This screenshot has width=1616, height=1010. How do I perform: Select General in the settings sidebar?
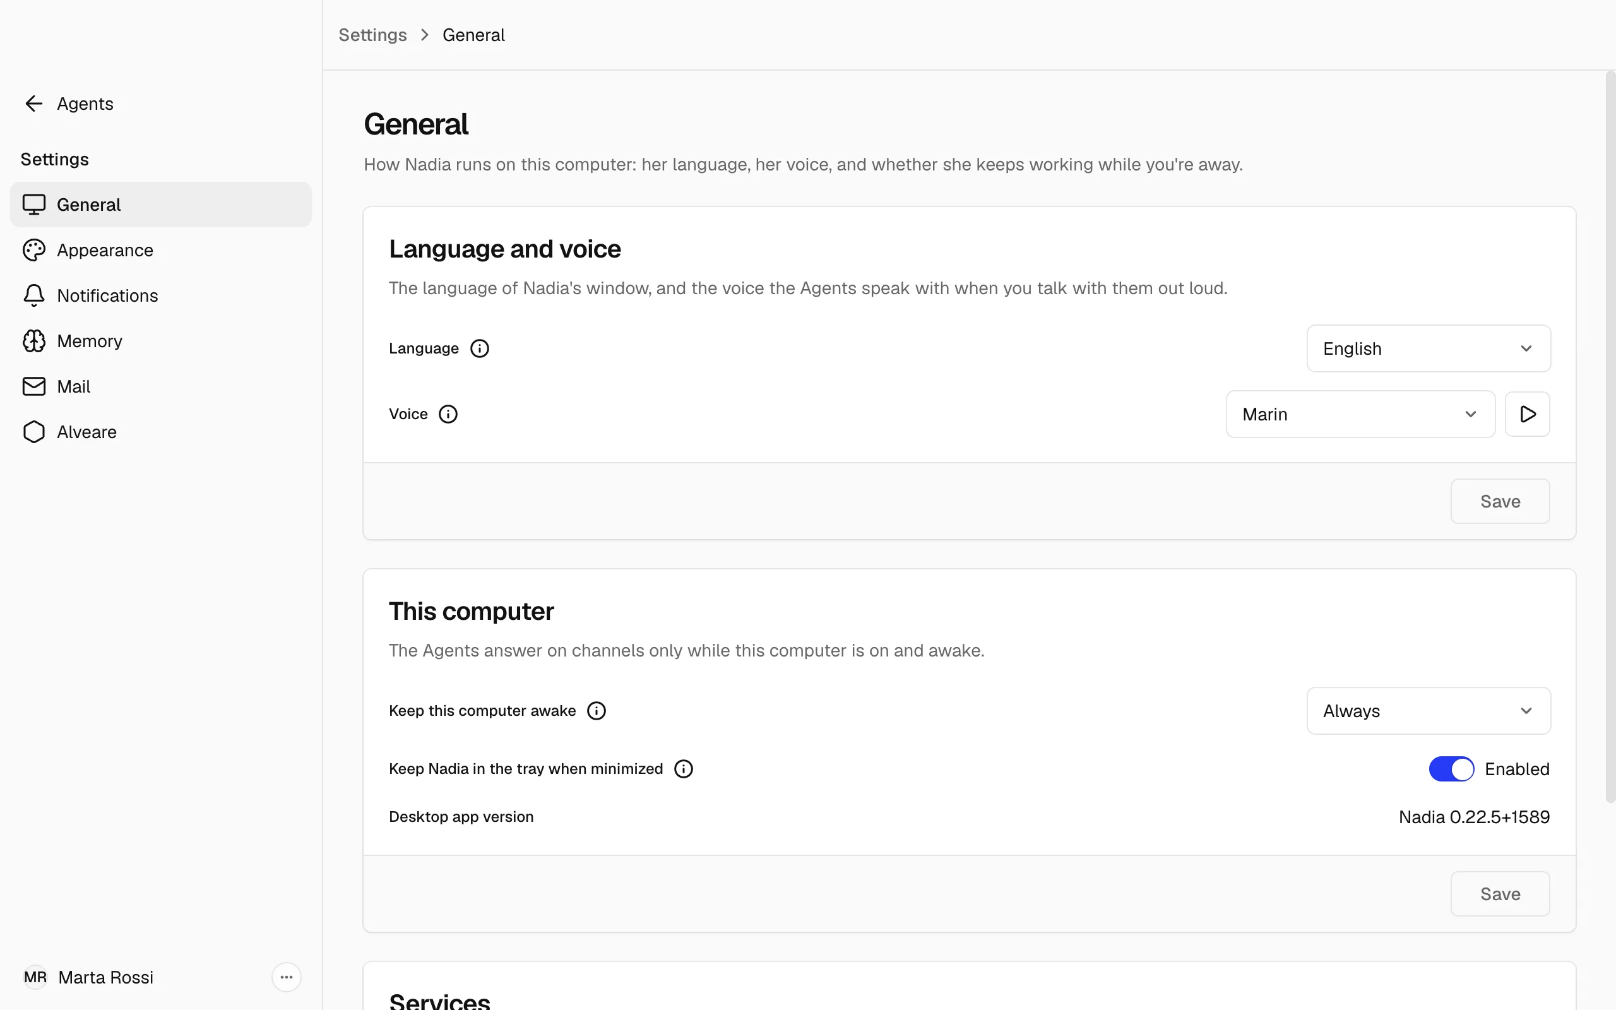[x=160, y=205]
